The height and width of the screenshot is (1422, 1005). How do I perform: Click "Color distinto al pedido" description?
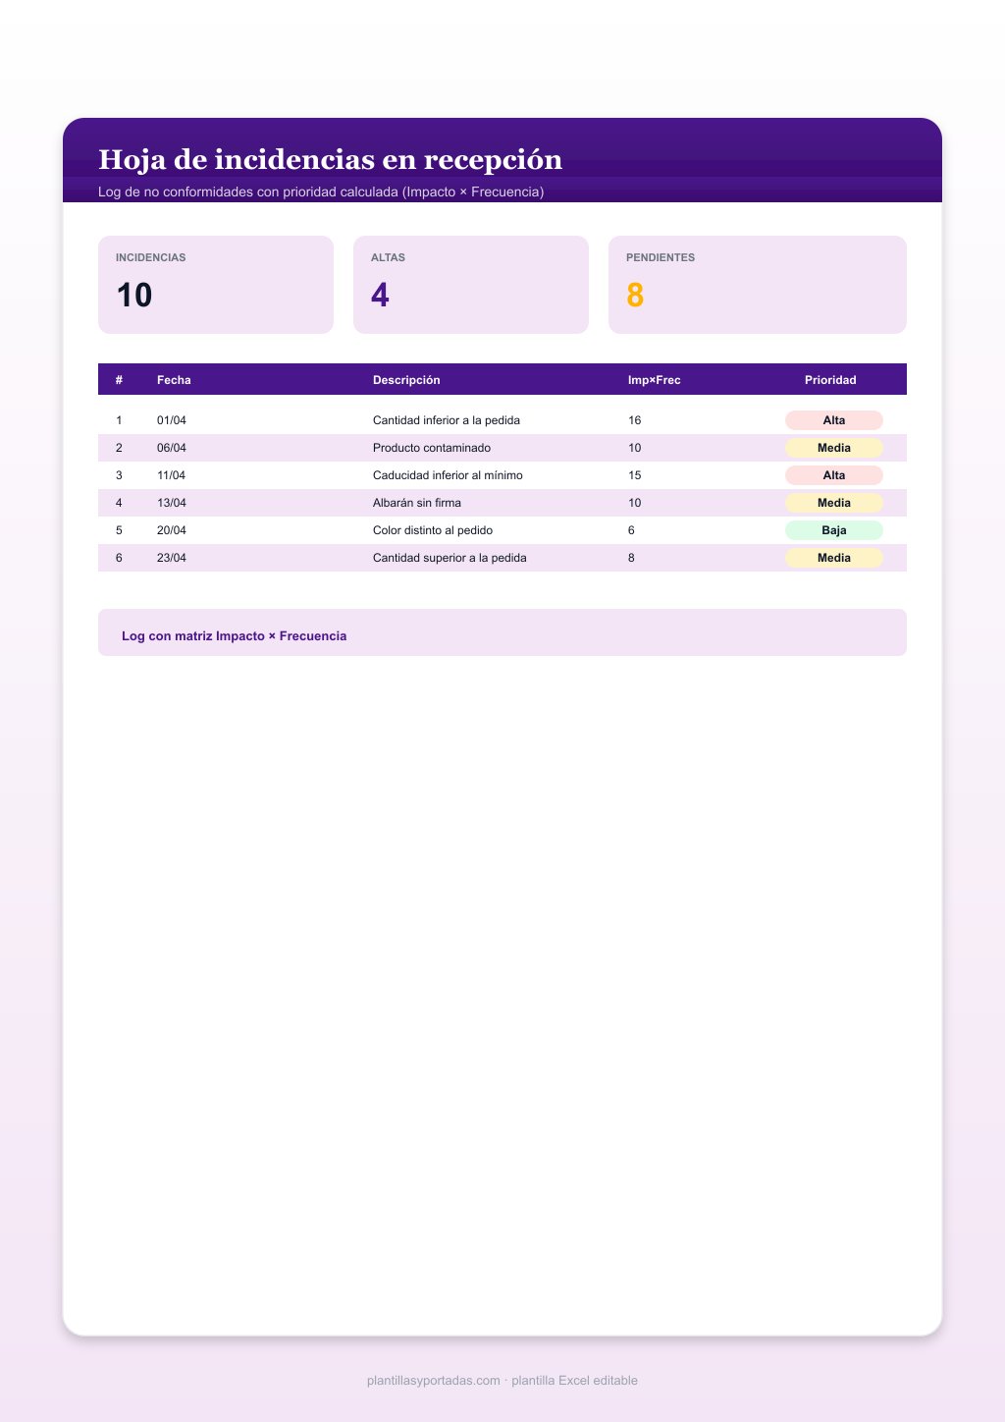point(433,530)
